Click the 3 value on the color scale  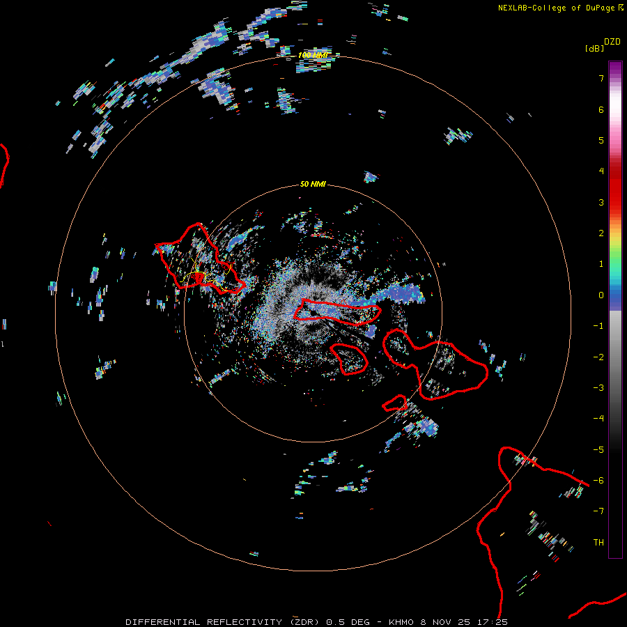pos(601,202)
